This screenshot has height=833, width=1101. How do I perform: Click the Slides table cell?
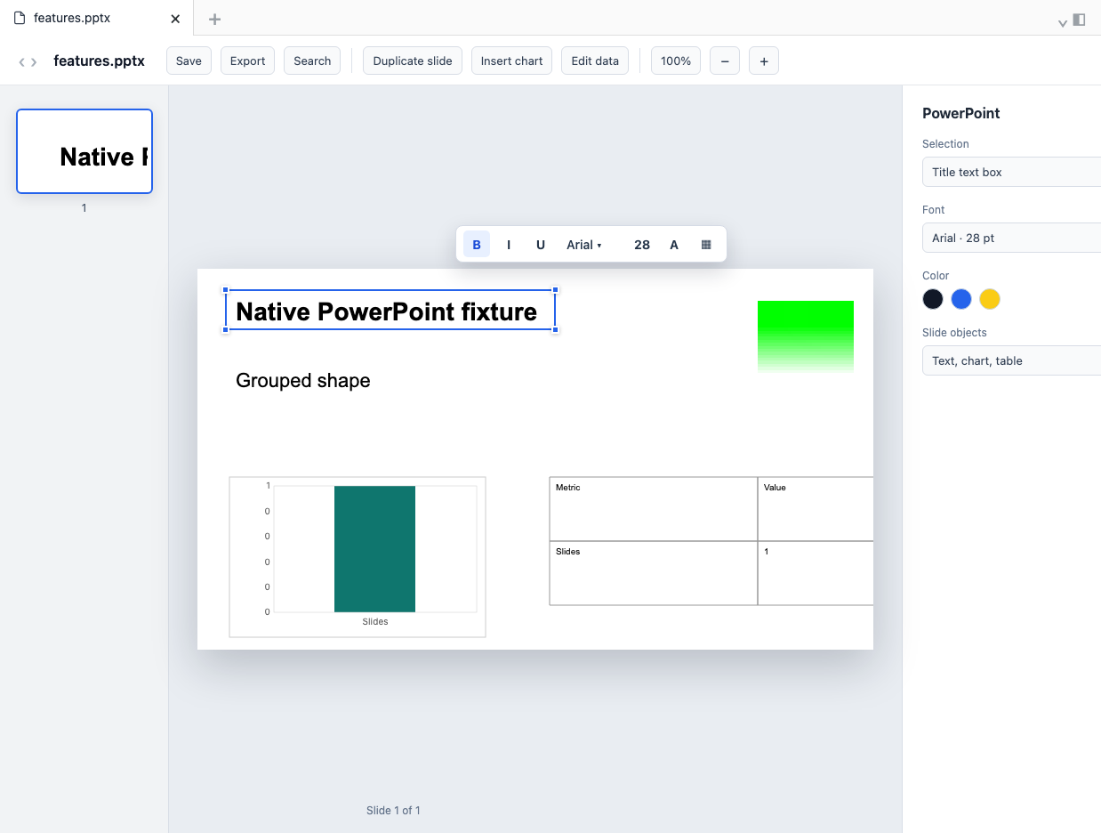(x=654, y=573)
